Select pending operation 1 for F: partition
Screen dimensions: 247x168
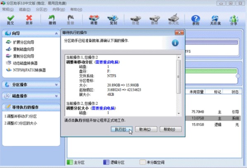[21, 117]
